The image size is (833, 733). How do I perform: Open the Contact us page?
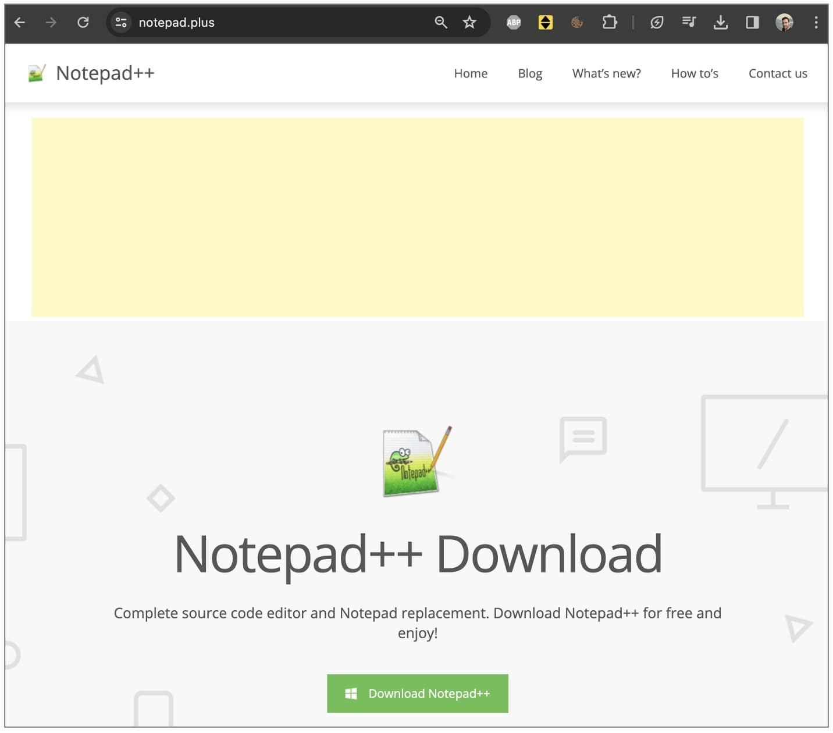778,74
